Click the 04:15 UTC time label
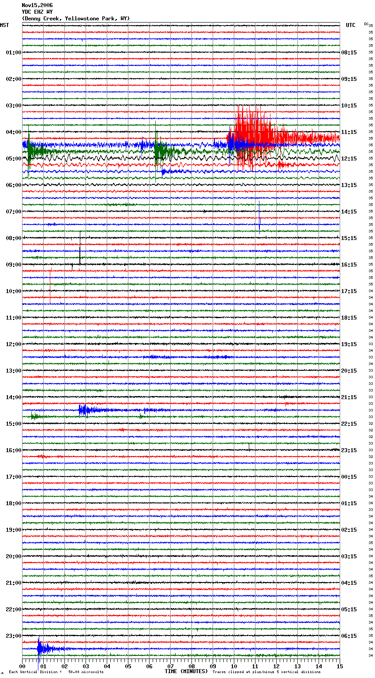375x678 pixels. (349, 583)
